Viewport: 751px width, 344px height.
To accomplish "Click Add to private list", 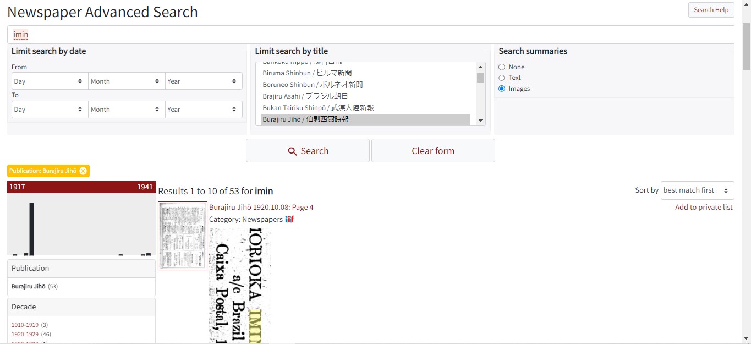I will point(704,208).
